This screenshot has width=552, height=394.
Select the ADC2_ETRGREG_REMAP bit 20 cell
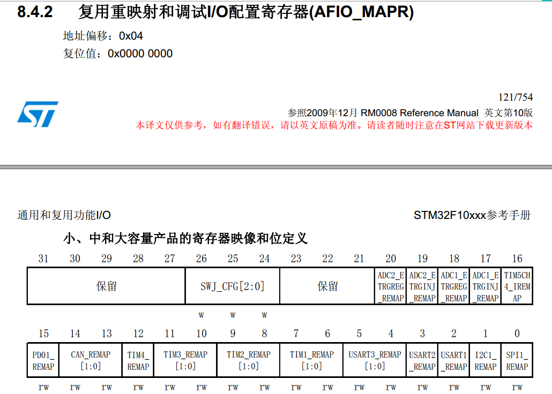[x=391, y=286]
